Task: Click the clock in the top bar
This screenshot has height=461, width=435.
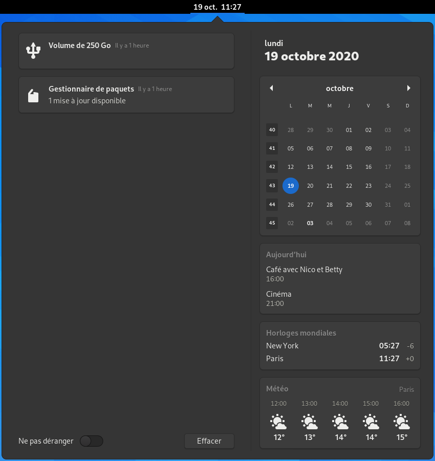Action: click(x=217, y=7)
